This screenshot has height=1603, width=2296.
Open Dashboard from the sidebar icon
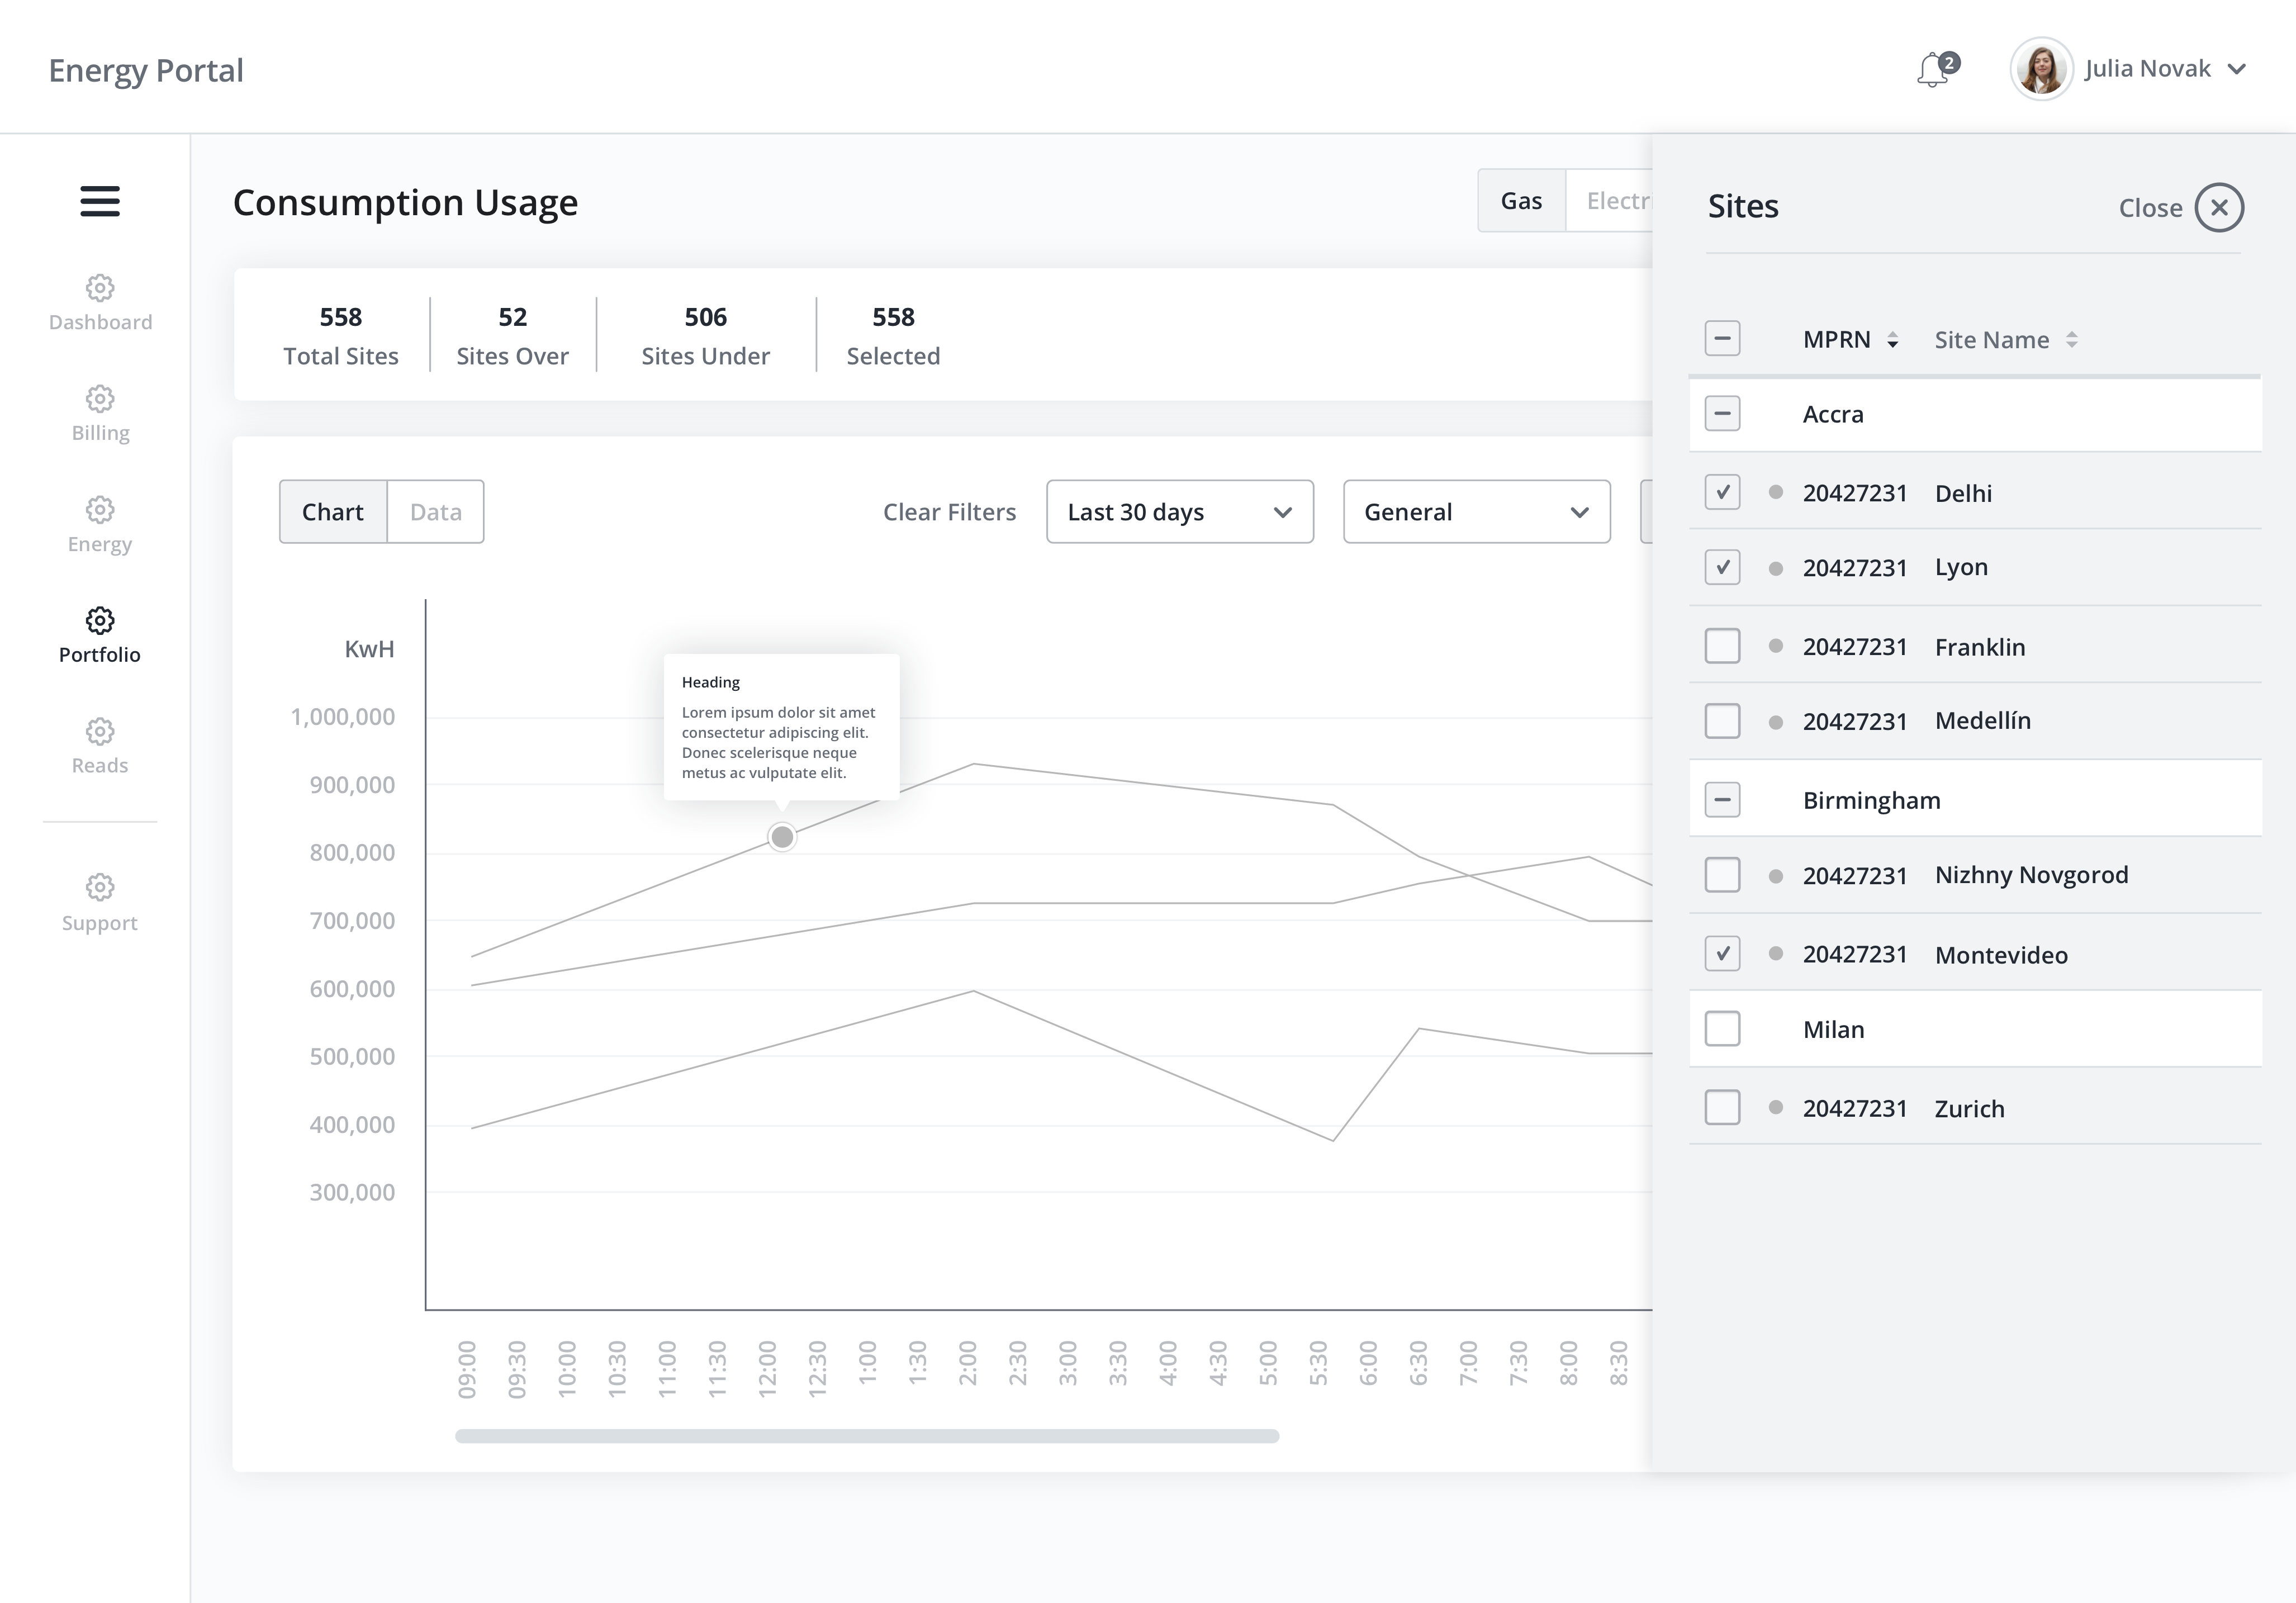100,288
